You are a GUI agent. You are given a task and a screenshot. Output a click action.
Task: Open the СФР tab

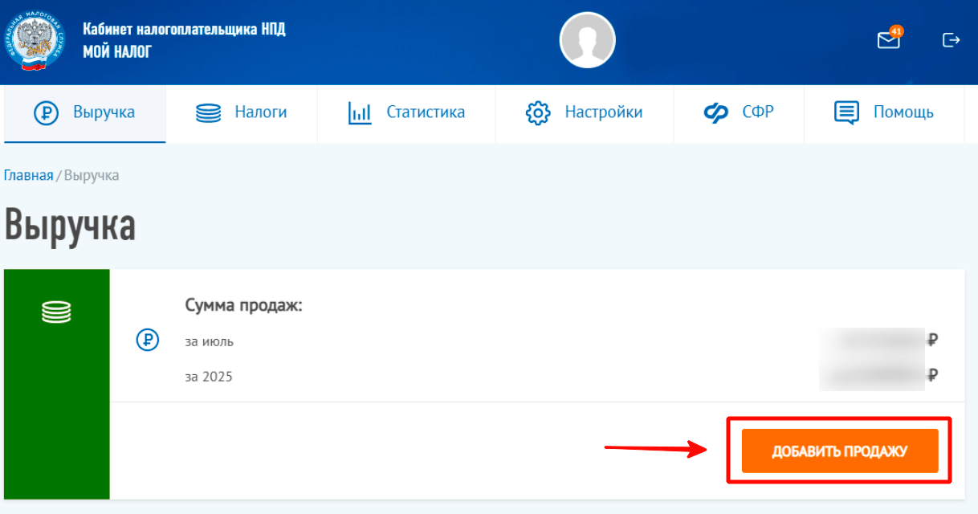click(738, 113)
